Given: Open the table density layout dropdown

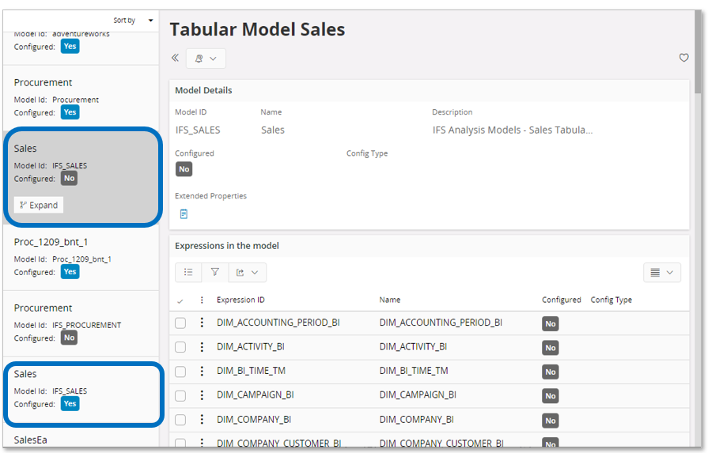Looking at the screenshot, I should coord(661,272).
